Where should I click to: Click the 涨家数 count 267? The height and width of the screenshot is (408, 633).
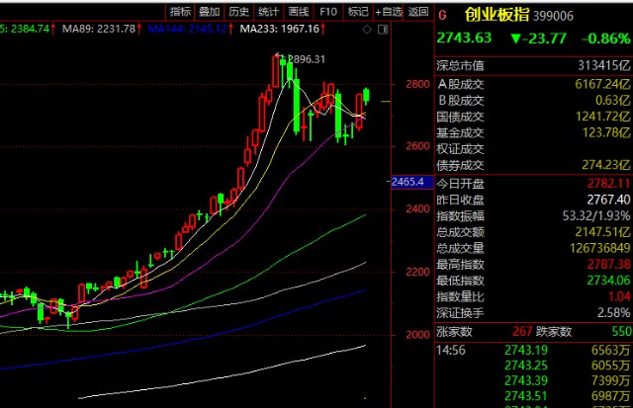click(522, 331)
